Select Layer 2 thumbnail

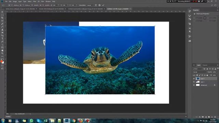pyautogui.click(x=198, y=79)
